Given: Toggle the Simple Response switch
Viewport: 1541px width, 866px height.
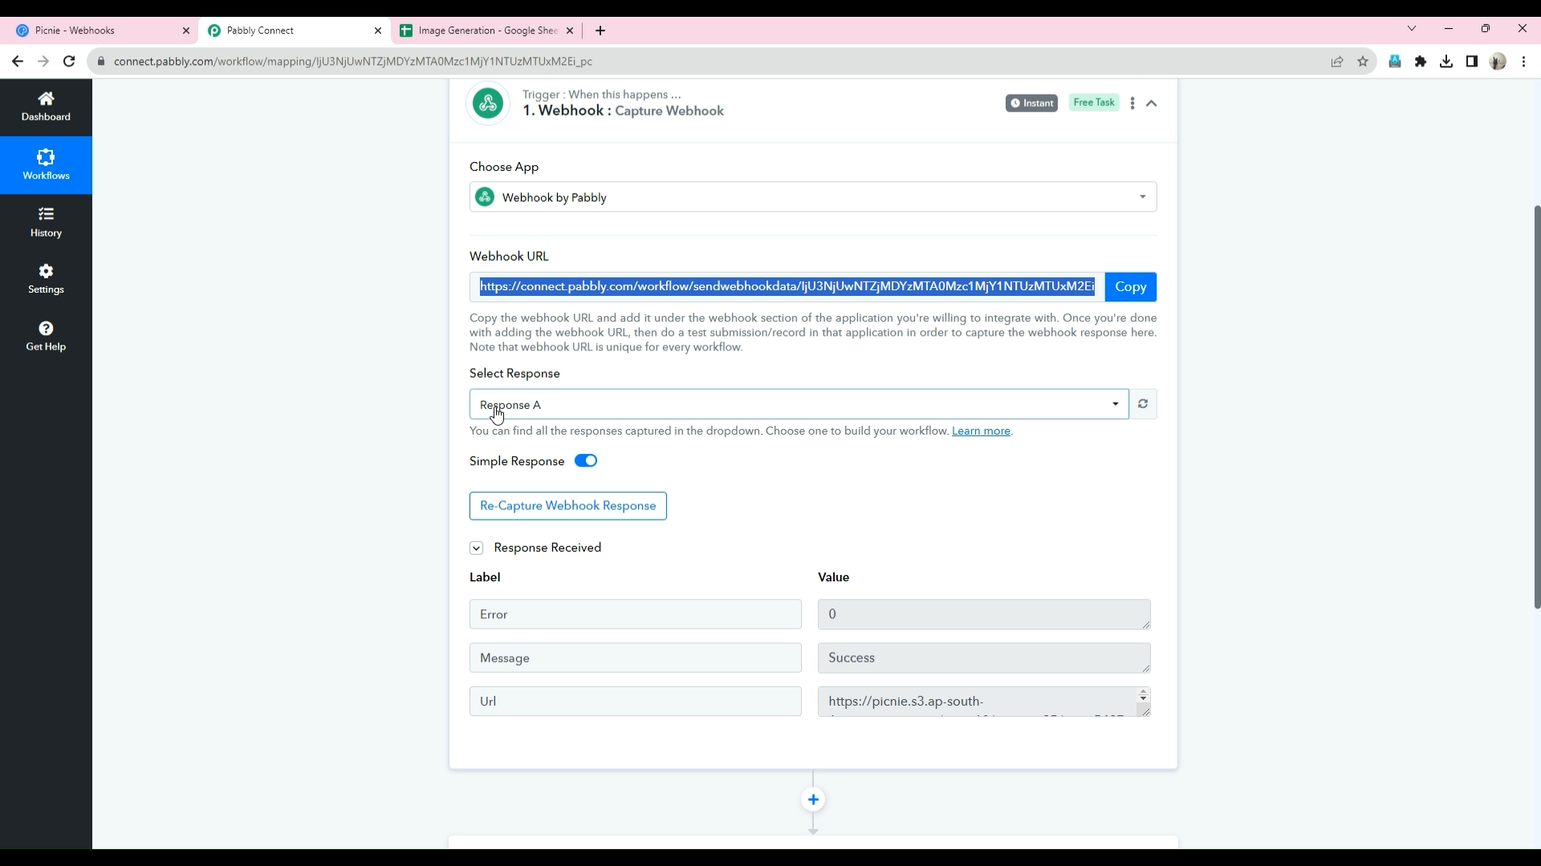Looking at the screenshot, I should click(x=586, y=461).
